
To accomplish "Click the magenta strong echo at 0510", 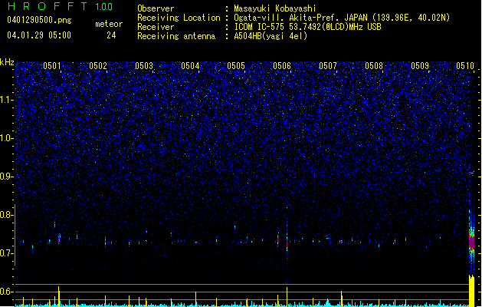I will (x=471, y=243).
